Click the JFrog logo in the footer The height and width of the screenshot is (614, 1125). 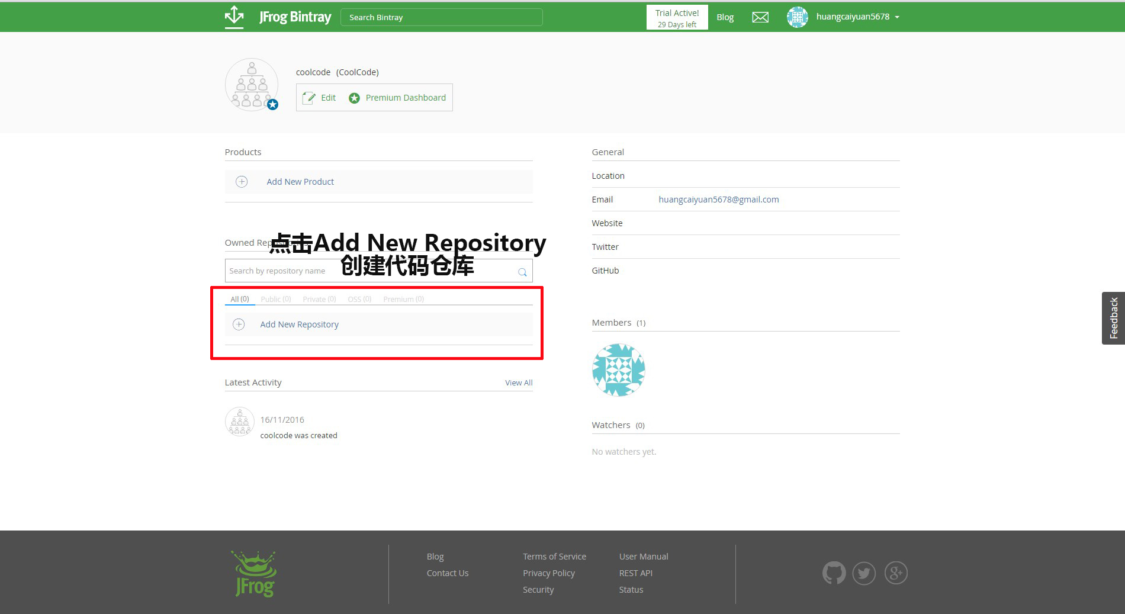[255, 574]
